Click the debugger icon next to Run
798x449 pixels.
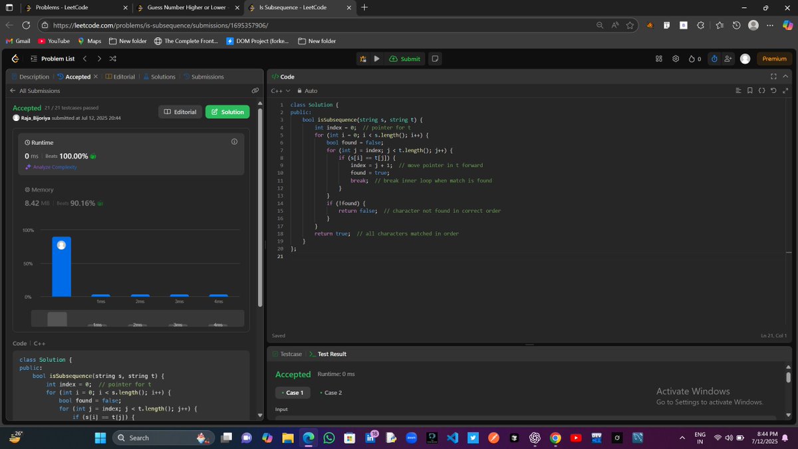pos(362,59)
